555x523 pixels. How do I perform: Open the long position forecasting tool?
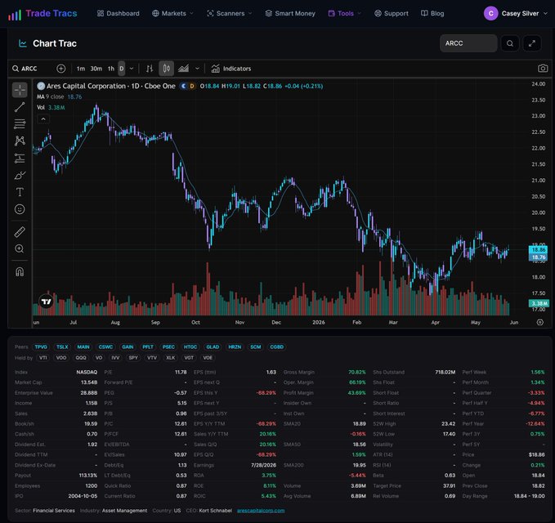pos(20,159)
